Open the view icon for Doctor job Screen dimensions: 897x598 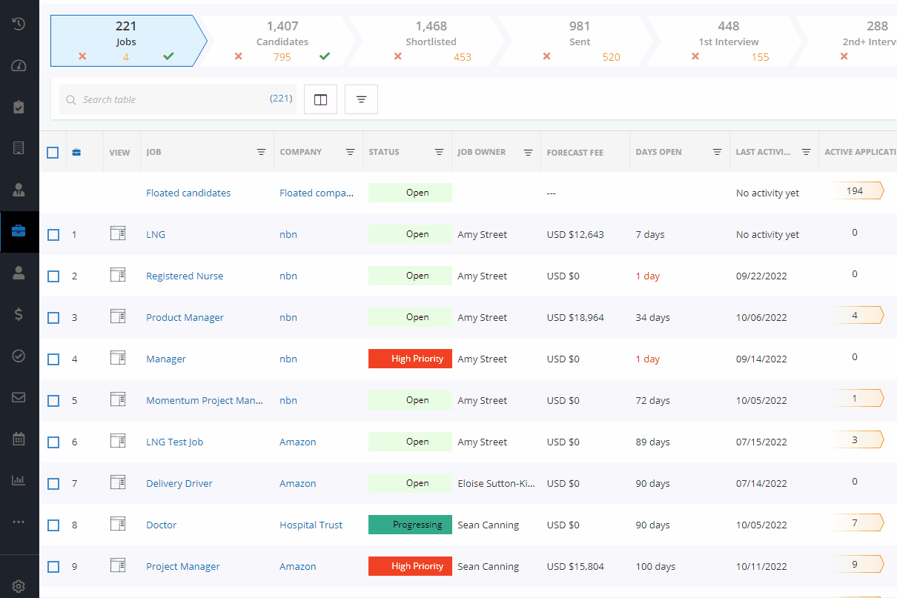(118, 525)
